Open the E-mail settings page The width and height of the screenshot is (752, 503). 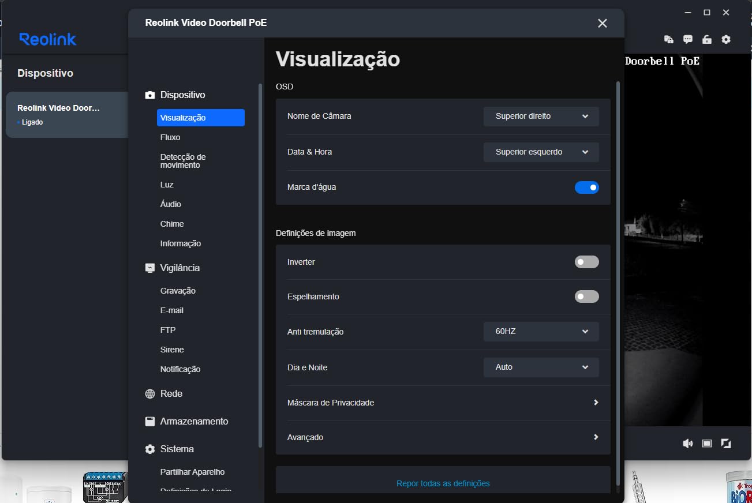(x=172, y=310)
